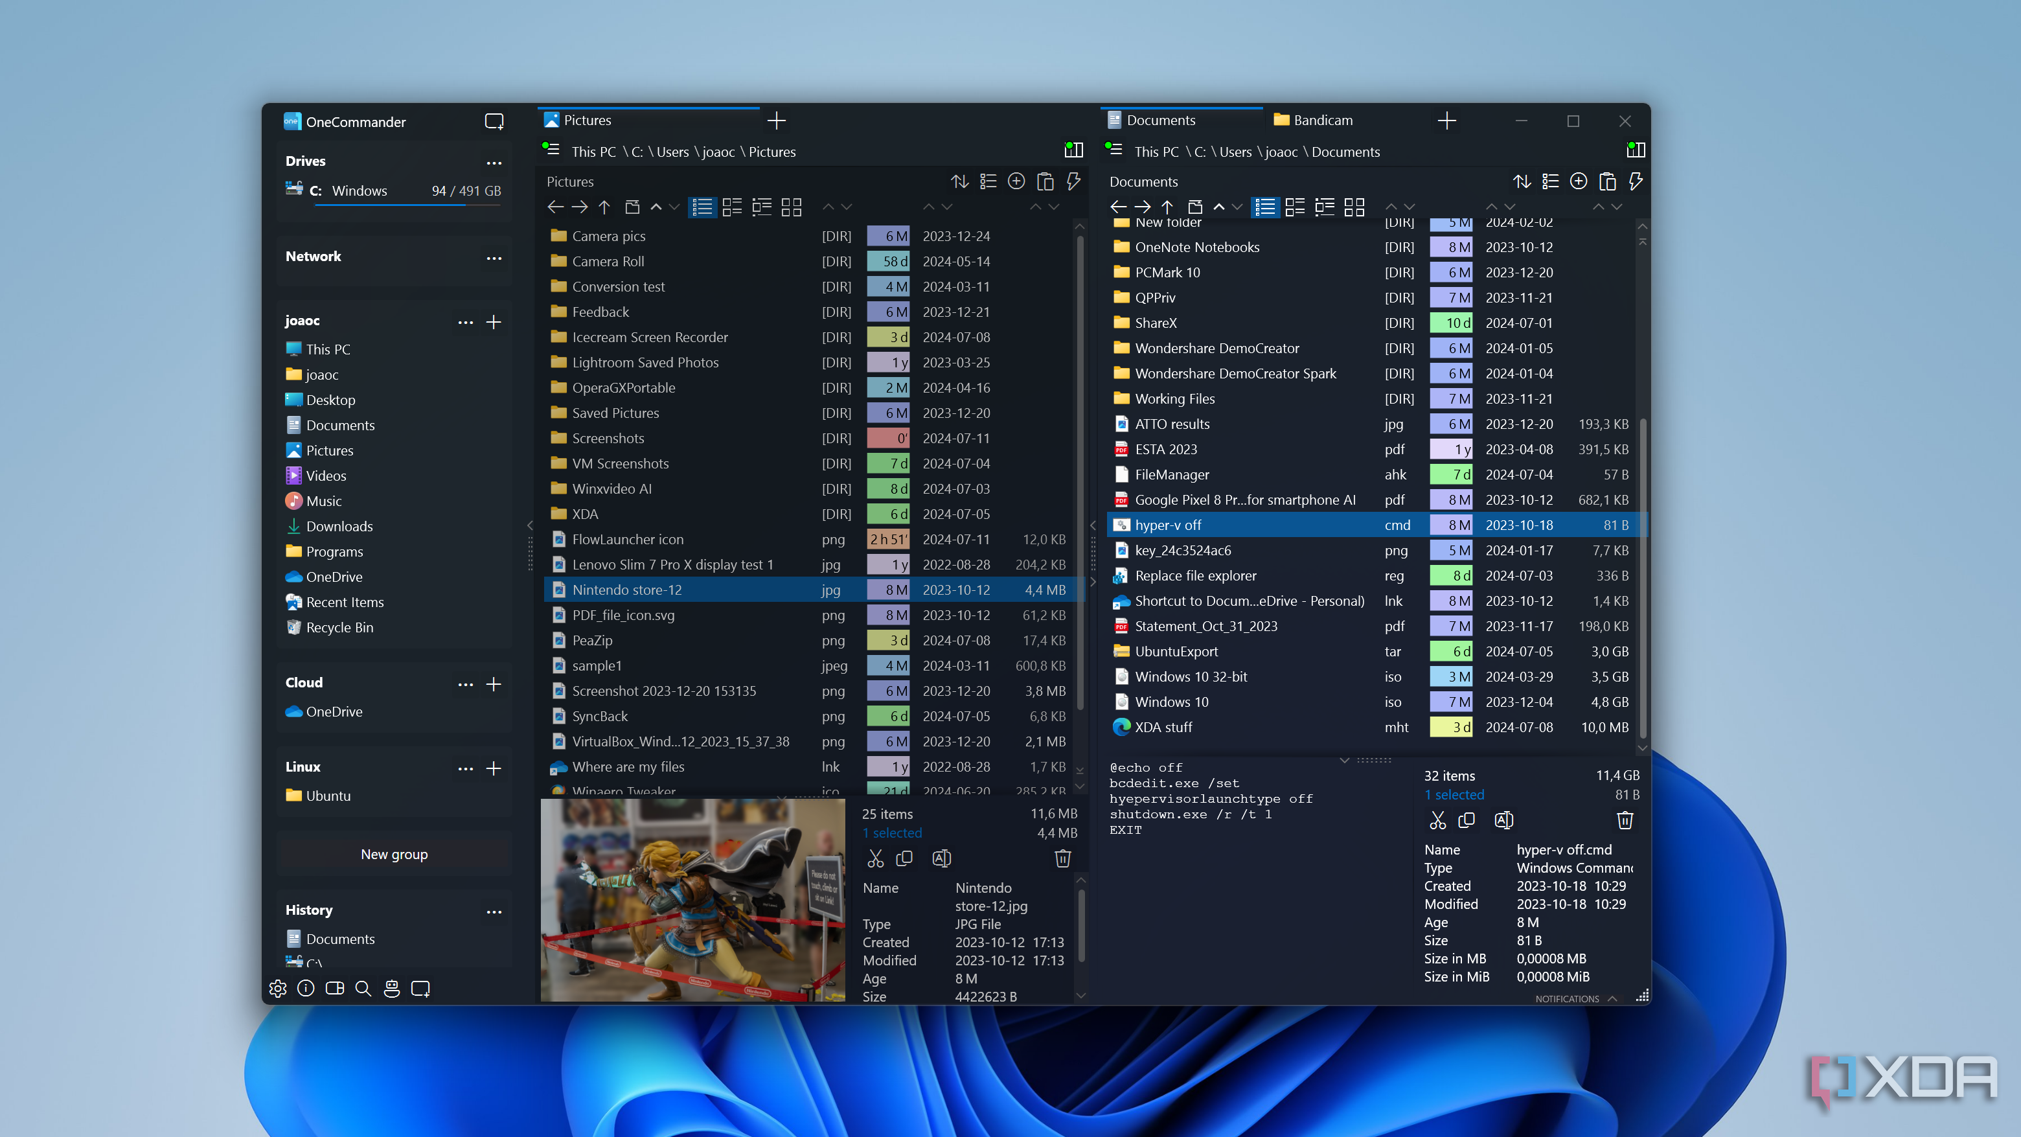Add new tab next to Bandicam
2021x1137 pixels.
pyautogui.click(x=1448, y=120)
